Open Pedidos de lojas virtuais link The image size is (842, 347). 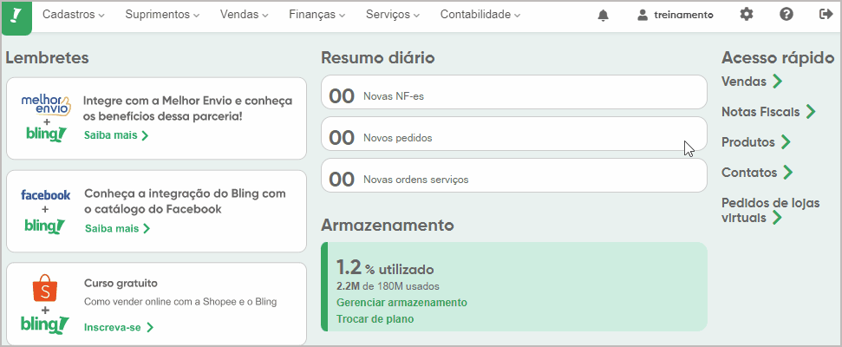tap(771, 211)
